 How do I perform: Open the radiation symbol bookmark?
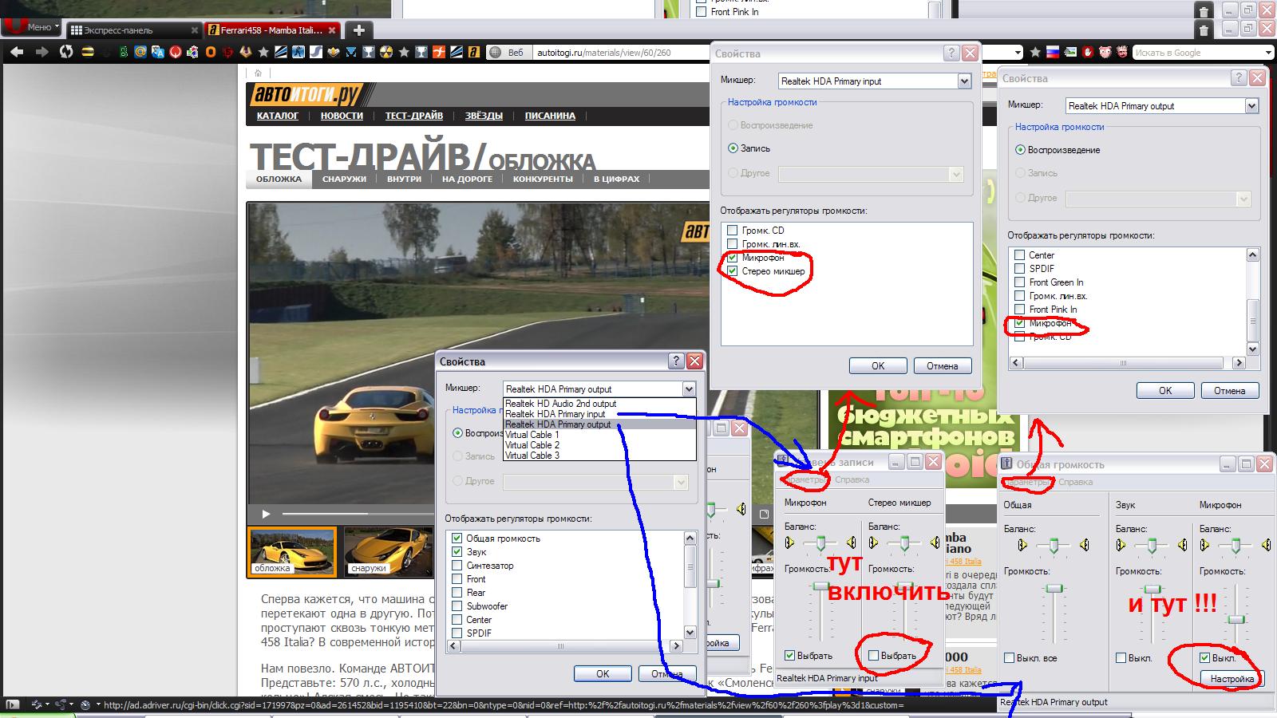[386, 52]
